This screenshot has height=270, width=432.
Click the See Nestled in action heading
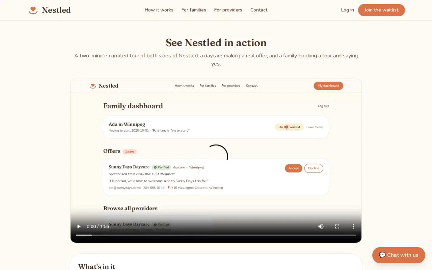(216, 43)
